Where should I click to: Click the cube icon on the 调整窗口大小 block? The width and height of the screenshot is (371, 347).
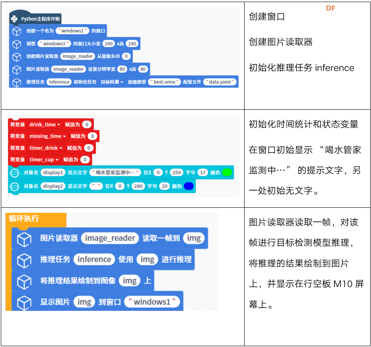(x=16, y=43)
